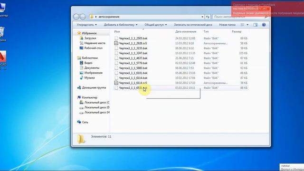Click the Библиотеки icon
Screen dimensions: 304x171
(x=79, y=58)
